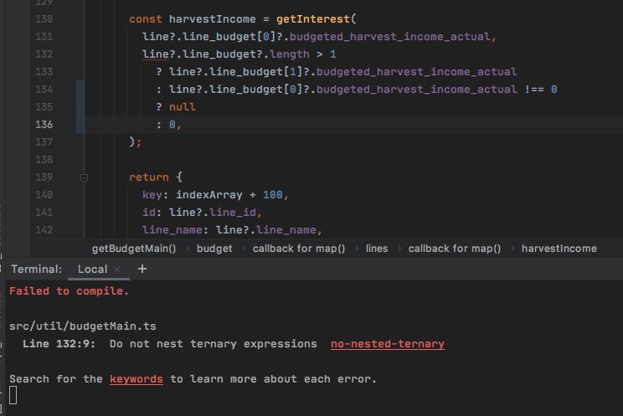
Task: Click budgeted_harvest_income_actual on line 131
Action: (x=390, y=37)
